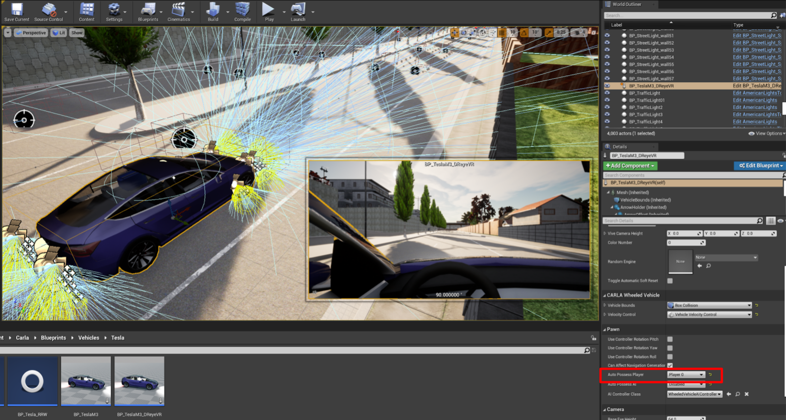Collapse the CARLA Wheeled Vehicle section
Viewport: 786px width, 420px height.
(605, 295)
